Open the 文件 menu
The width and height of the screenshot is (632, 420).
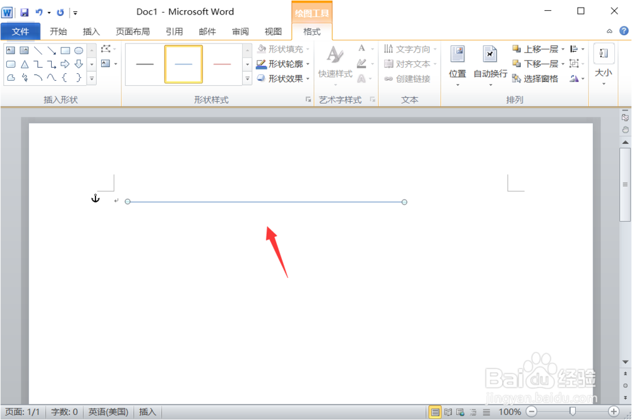[x=20, y=30]
